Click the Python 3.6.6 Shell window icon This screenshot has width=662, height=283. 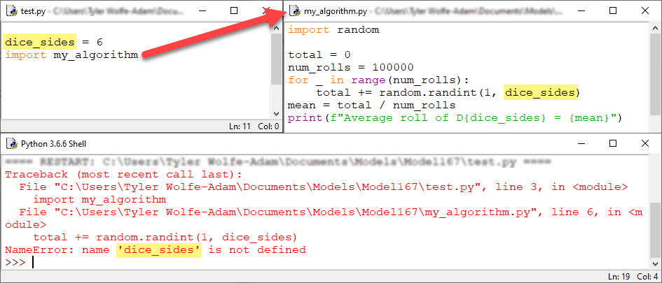pyautogui.click(x=12, y=144)
